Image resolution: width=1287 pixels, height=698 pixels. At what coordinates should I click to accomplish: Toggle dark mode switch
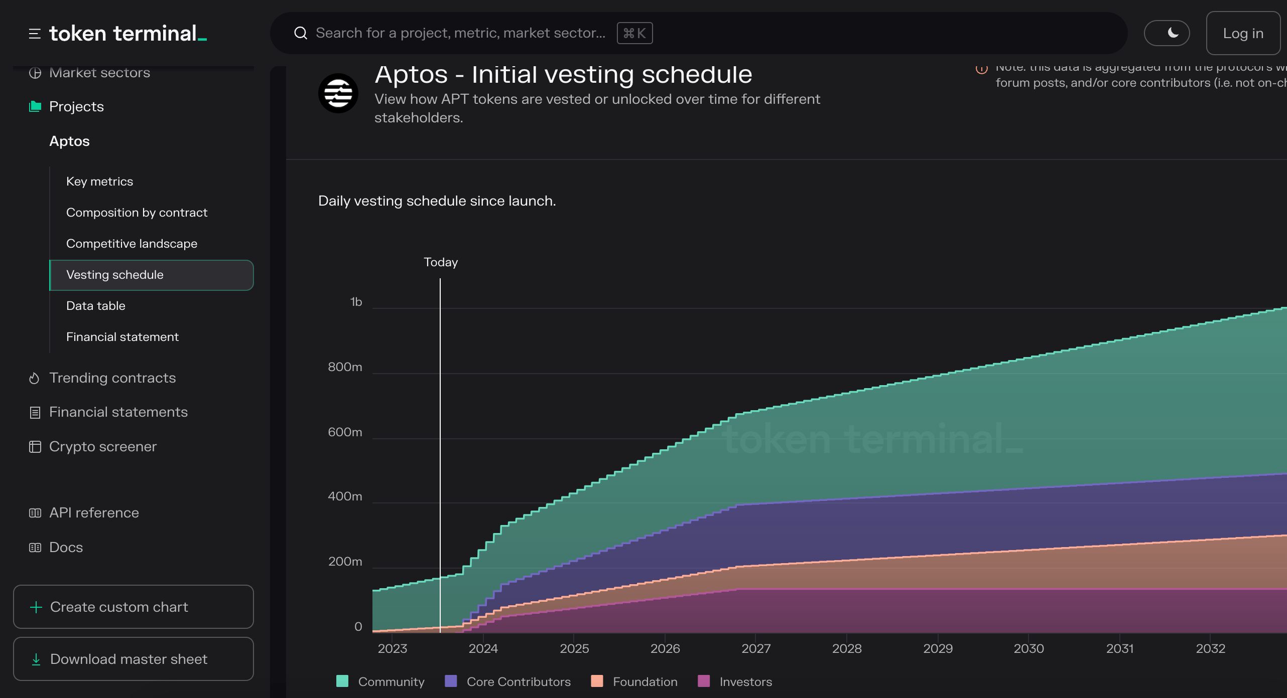(x=1167, y=33)
